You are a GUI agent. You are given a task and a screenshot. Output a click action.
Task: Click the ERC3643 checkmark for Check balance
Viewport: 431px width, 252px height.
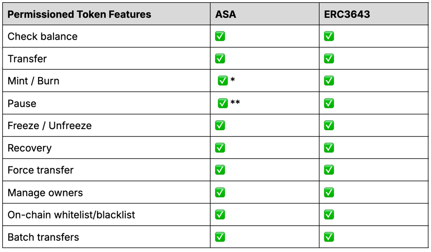(x=329, y=36)
